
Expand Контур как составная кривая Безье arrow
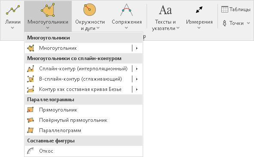(x=137, y=89)
